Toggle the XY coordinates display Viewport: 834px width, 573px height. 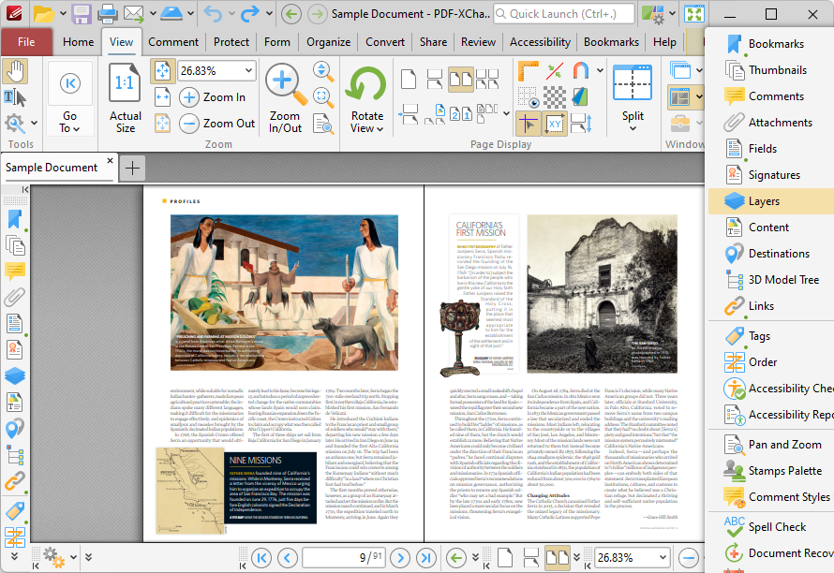tap(555, 124)
